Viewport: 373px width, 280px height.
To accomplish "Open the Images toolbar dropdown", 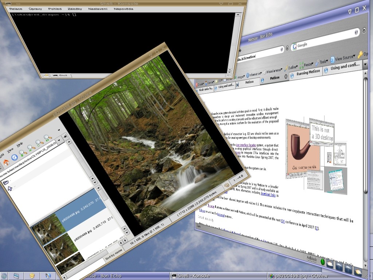I will 239,77.
